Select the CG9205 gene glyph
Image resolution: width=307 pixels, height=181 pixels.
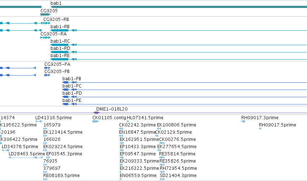point(45,14)
